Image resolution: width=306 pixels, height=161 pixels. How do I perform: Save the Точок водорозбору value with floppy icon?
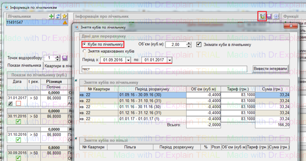(x=65, y=58)
